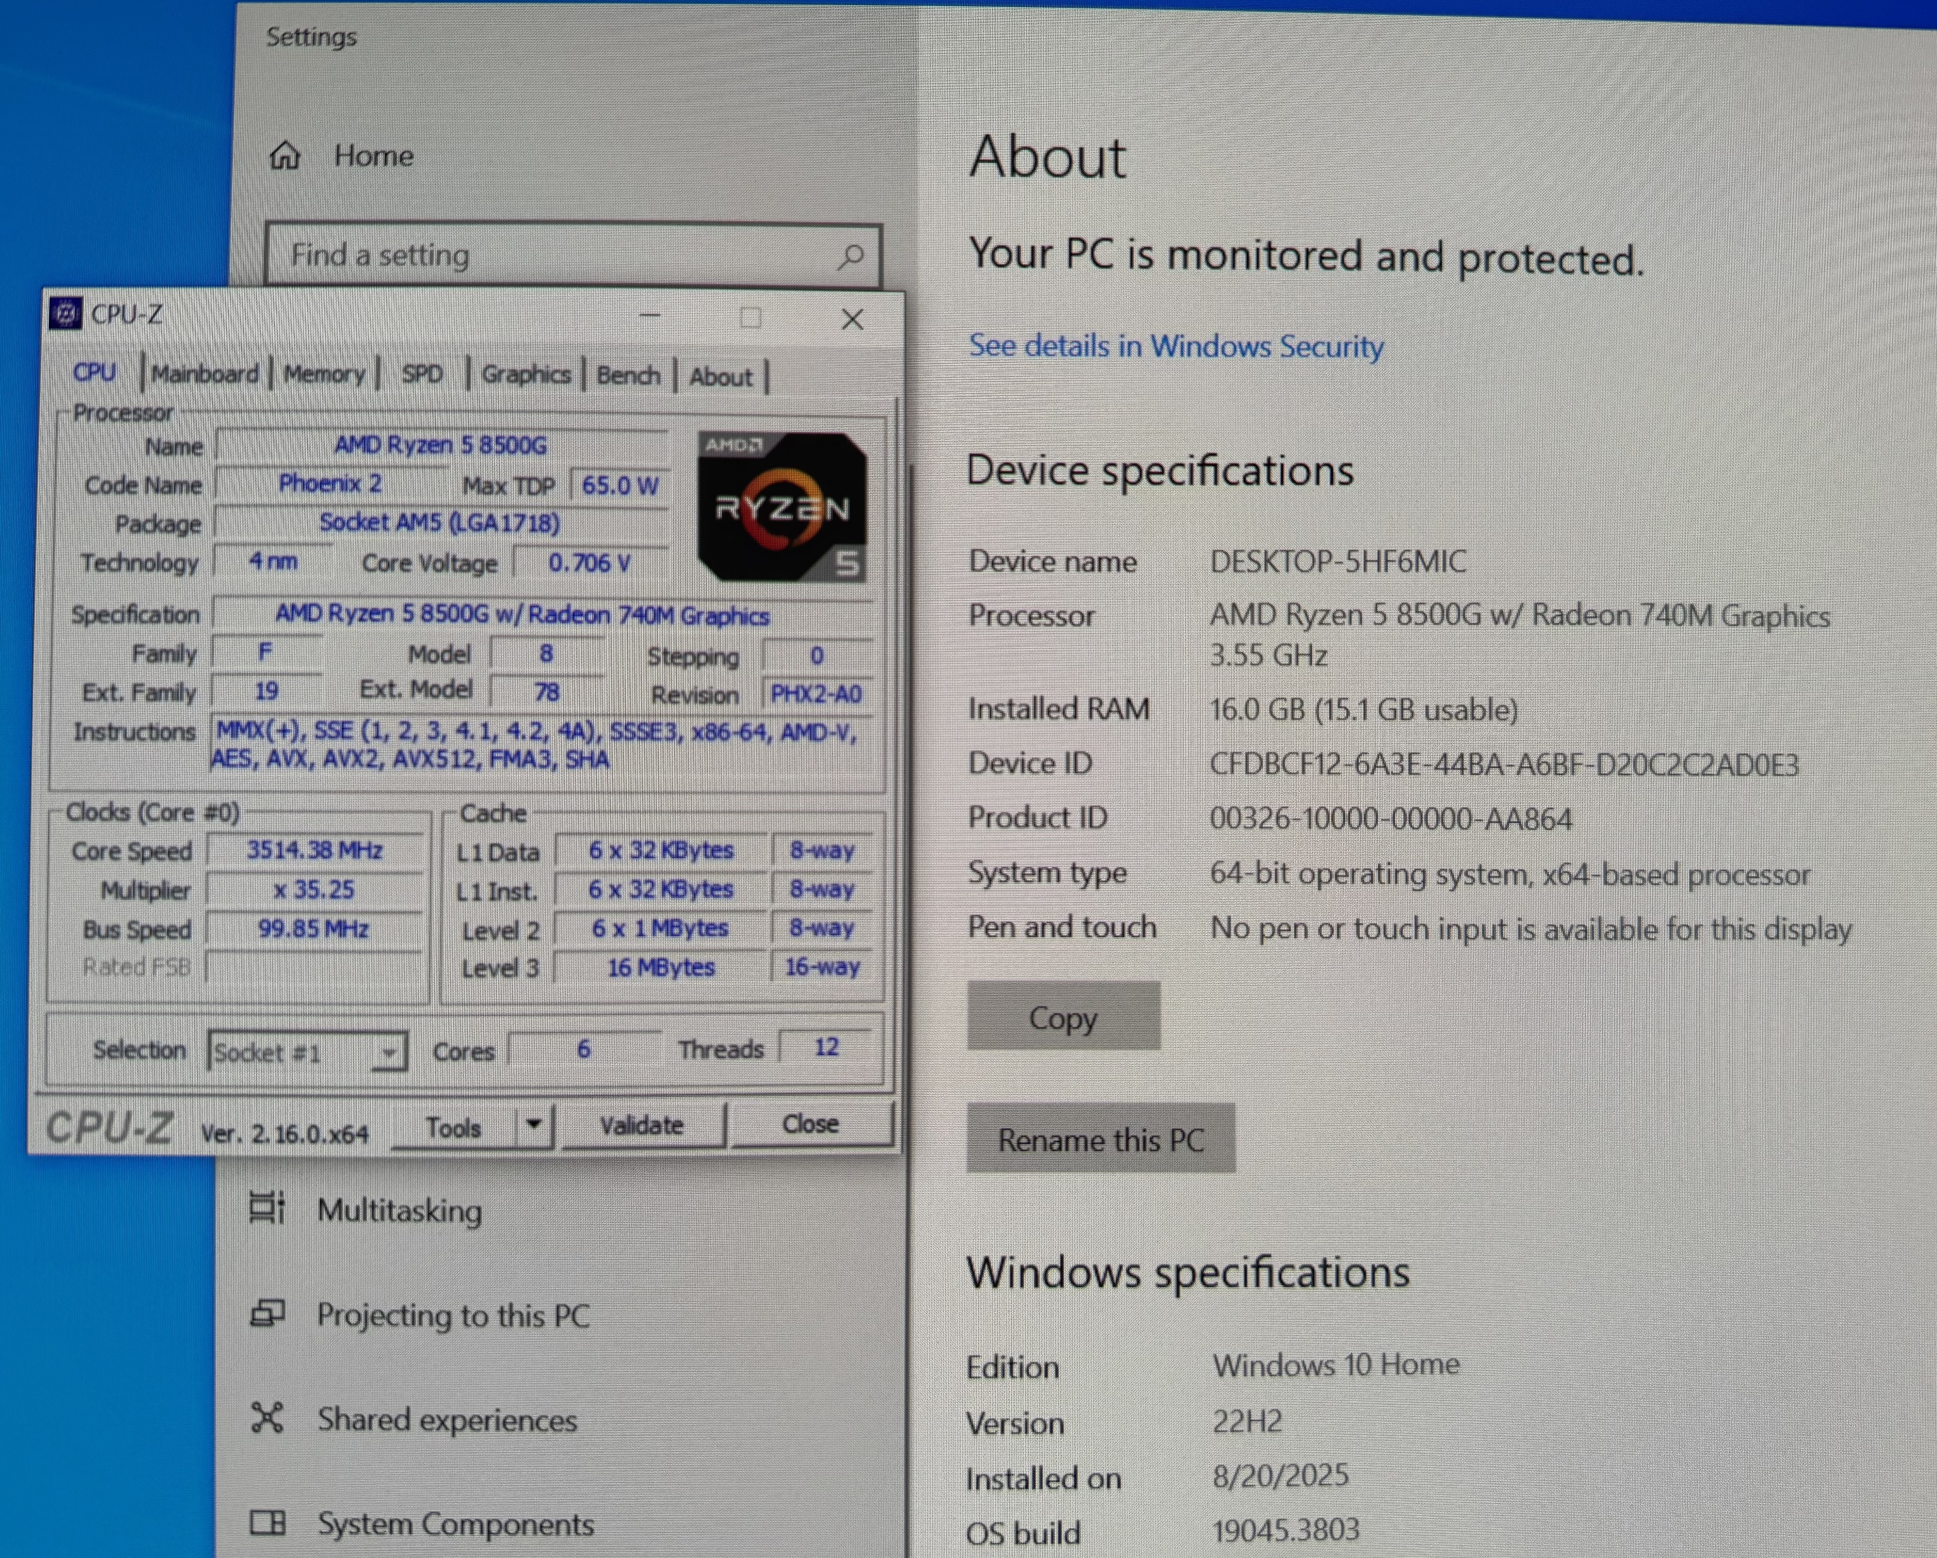Click the Tools button in CPU-Z
1937x1558 pixels.
pos(454,1127)
